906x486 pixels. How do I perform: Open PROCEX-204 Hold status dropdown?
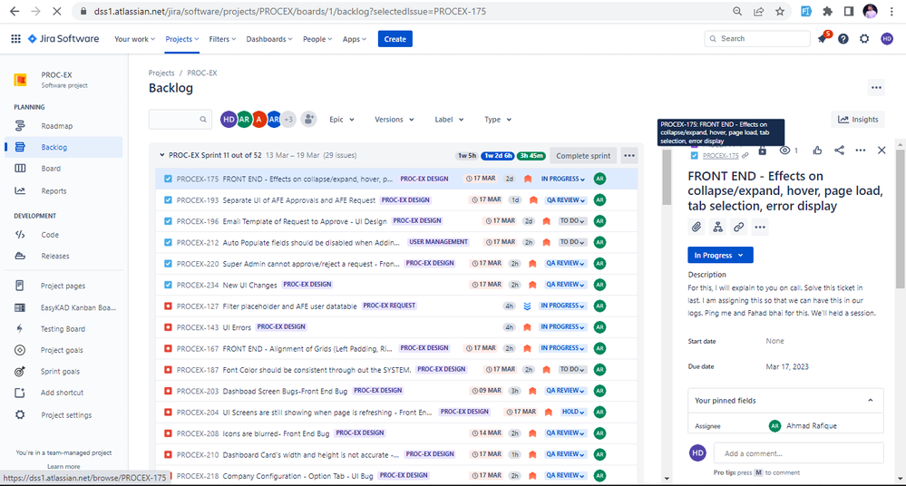click(573, 412)
